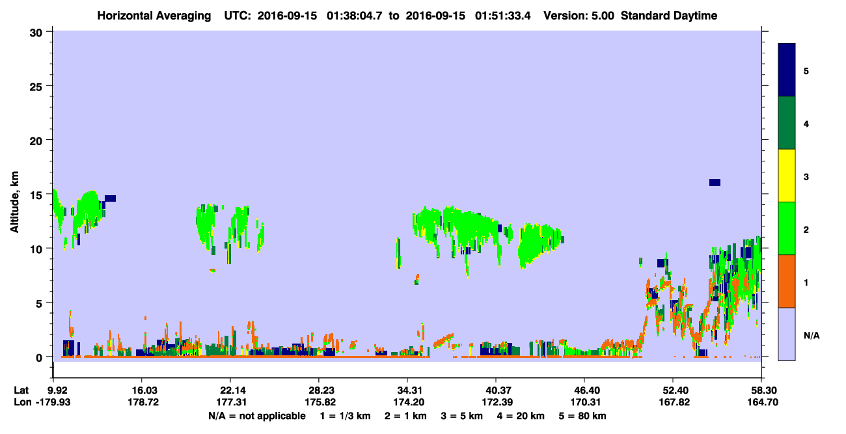Click the colorbar label 'N/A'
Viewport: 846px width, 434px height.
[811, 335]
